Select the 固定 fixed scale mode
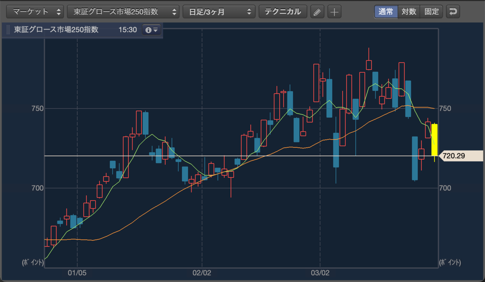The image size is (485, 282). pyautogui.click(x=432, y=11)
